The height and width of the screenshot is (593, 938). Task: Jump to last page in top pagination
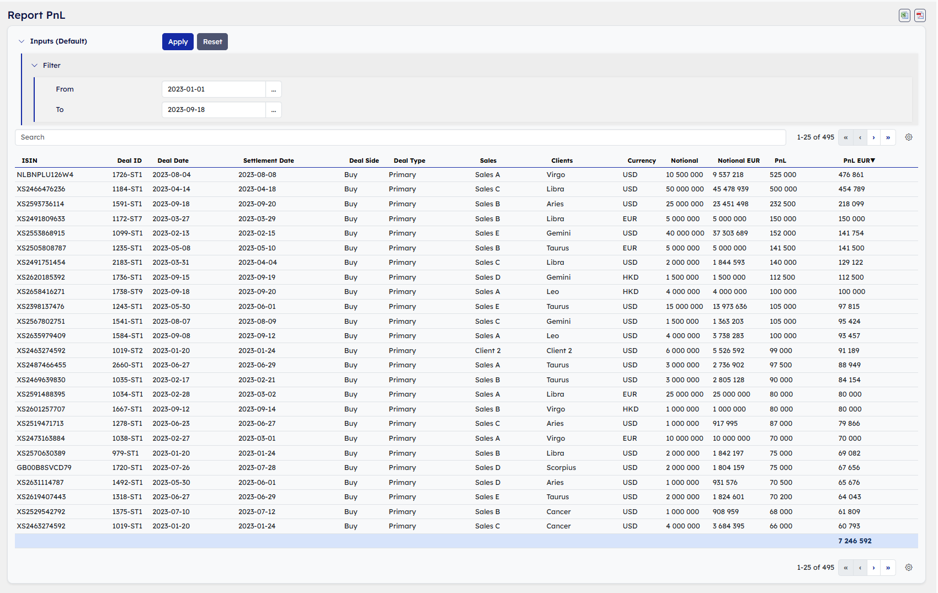(x=888, y=137)
